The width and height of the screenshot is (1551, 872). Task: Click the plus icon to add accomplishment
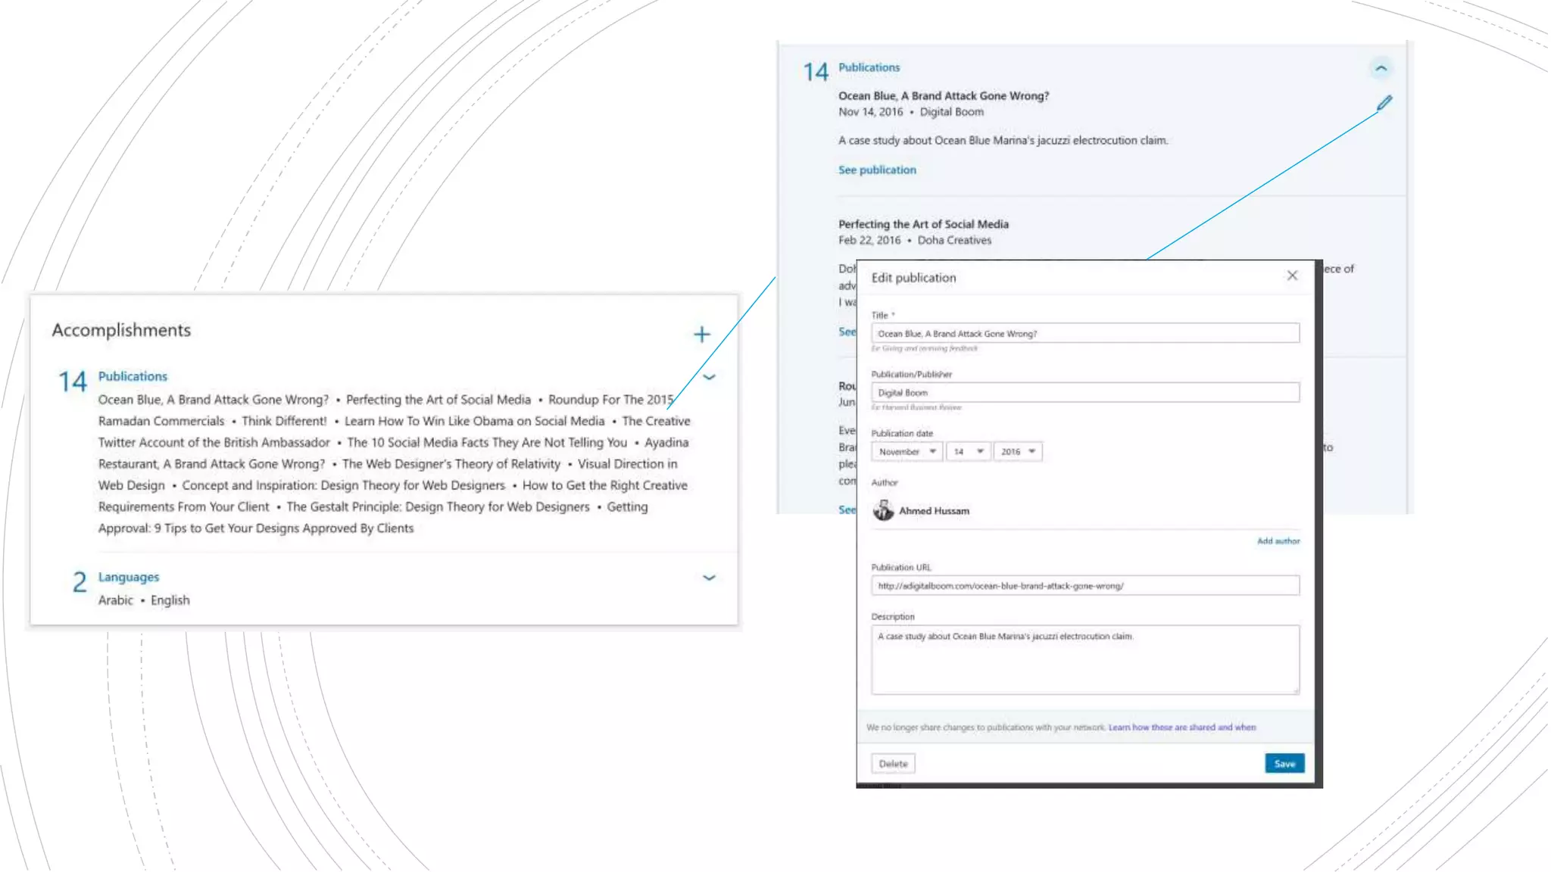tap(701, 335)
